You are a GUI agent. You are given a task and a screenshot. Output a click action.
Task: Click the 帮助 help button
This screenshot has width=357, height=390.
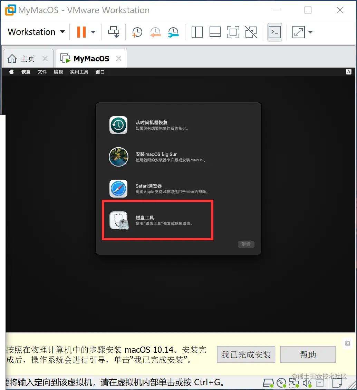(308, 354)
